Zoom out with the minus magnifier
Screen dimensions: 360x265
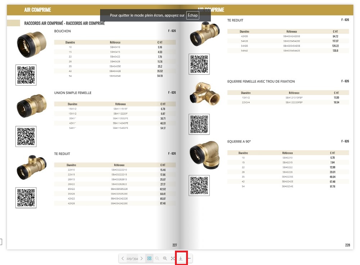point(157,259)
